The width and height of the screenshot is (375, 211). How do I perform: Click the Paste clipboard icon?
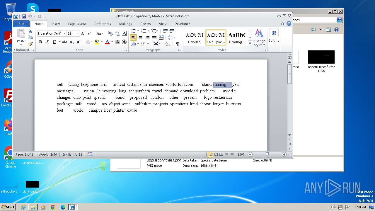21,34
